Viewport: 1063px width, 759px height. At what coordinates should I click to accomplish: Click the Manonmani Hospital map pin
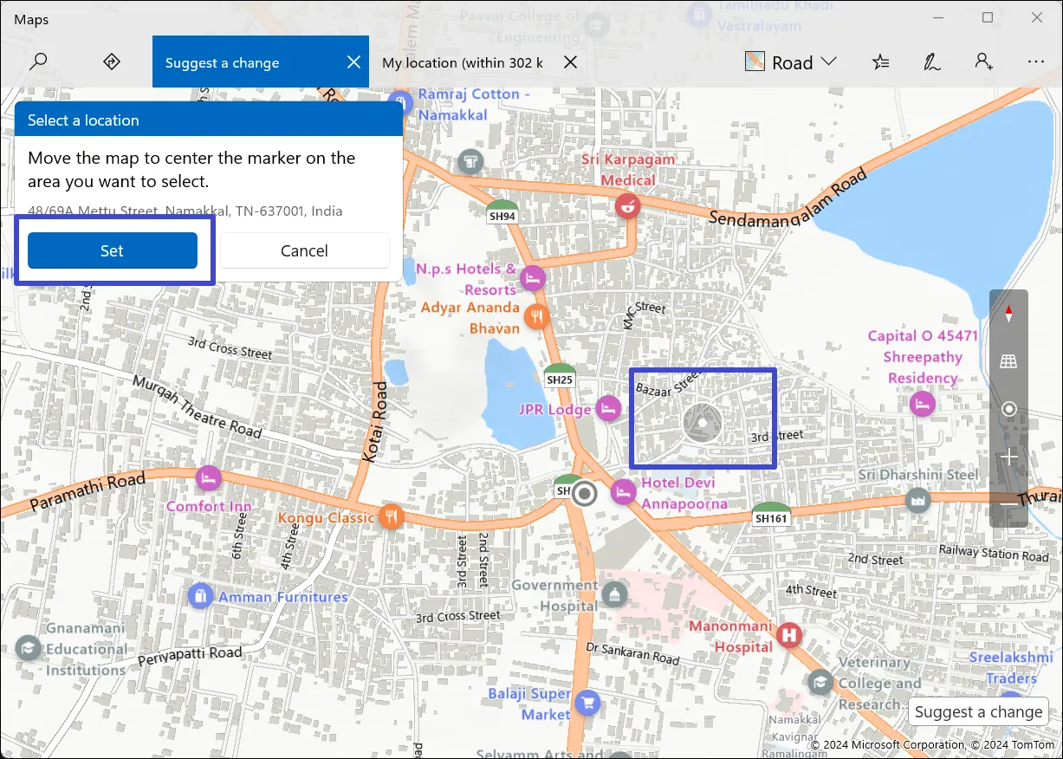[x=788, y=636]
